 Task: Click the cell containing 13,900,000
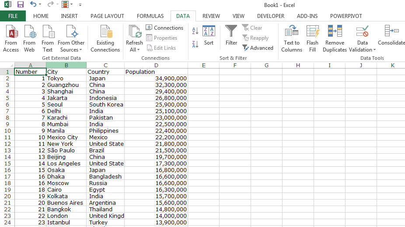[156, 222]
